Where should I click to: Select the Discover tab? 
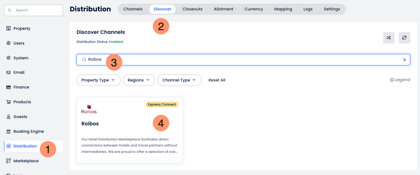pos(163,9)
